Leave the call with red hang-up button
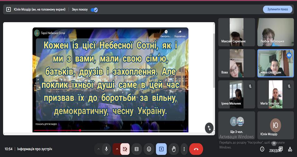This screenshot has height=157, width=297. tap(196, 149)
